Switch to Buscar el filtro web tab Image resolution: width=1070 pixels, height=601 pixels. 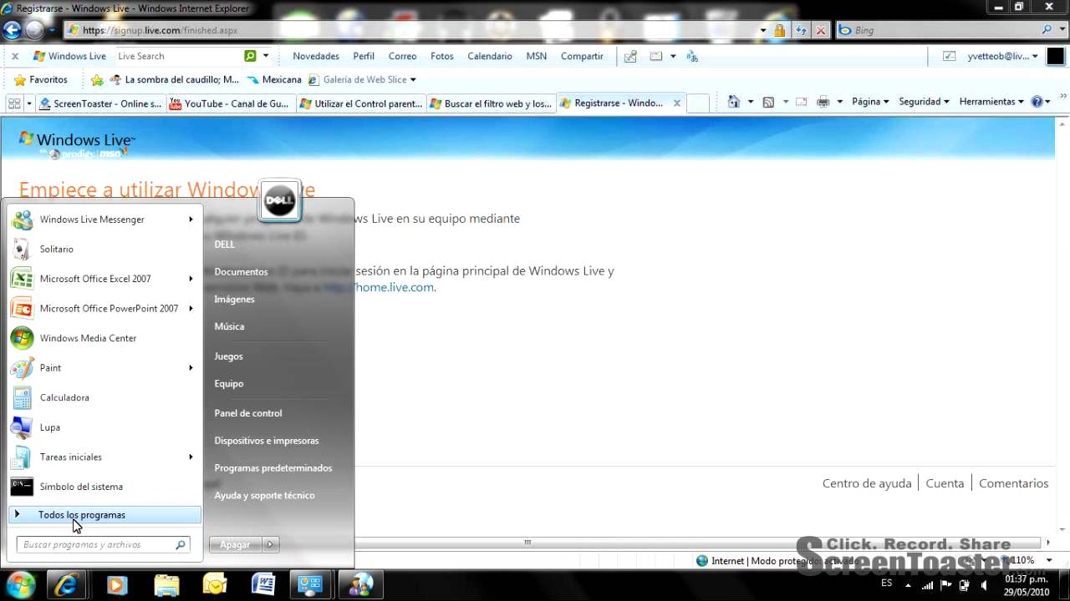click(491, 104)
